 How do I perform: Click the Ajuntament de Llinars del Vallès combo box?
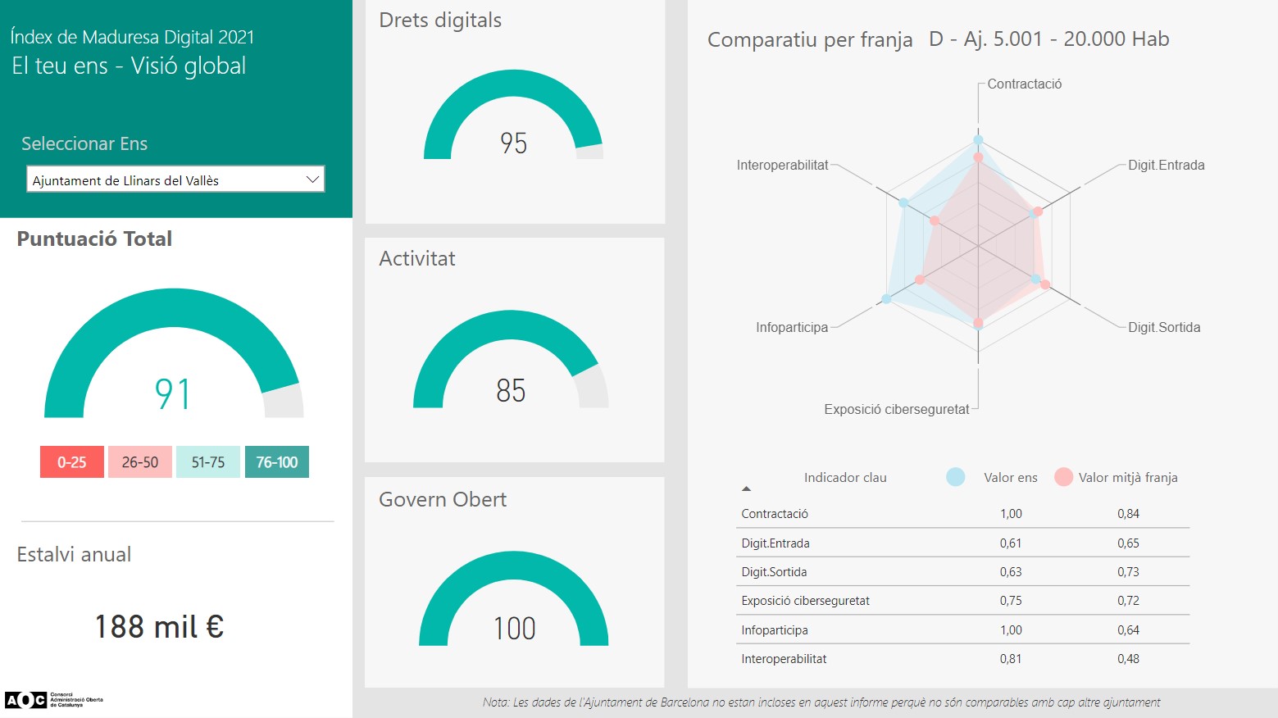pos(164,179)
